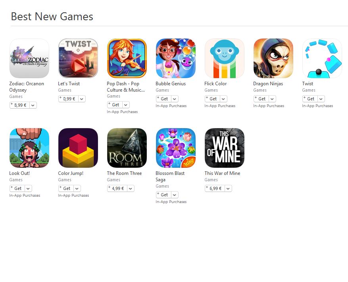348x282 pixels.
Task: Open the Blossom Blast Saga title link
Action: coord(170,176)
